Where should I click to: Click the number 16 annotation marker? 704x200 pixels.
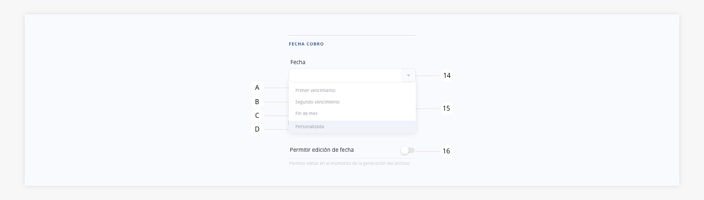tap(447, 151)
